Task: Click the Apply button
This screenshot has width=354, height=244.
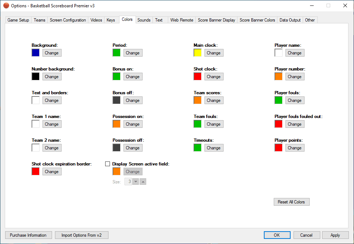Action: pyautogui.click(x=335, y=235)
